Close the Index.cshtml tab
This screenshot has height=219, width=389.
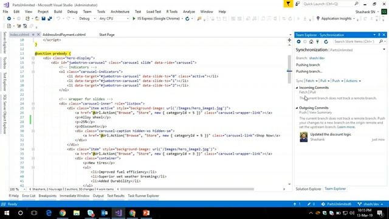pyautogui.click(x=38, y=35)
